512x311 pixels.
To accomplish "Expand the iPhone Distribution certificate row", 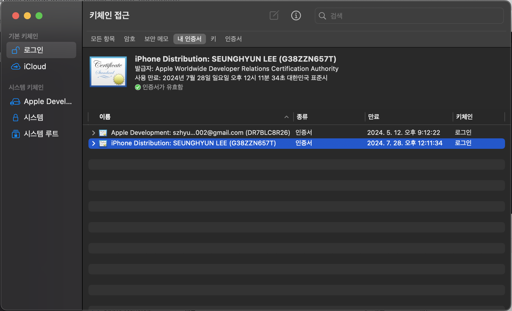I will (x=93, y=143).
